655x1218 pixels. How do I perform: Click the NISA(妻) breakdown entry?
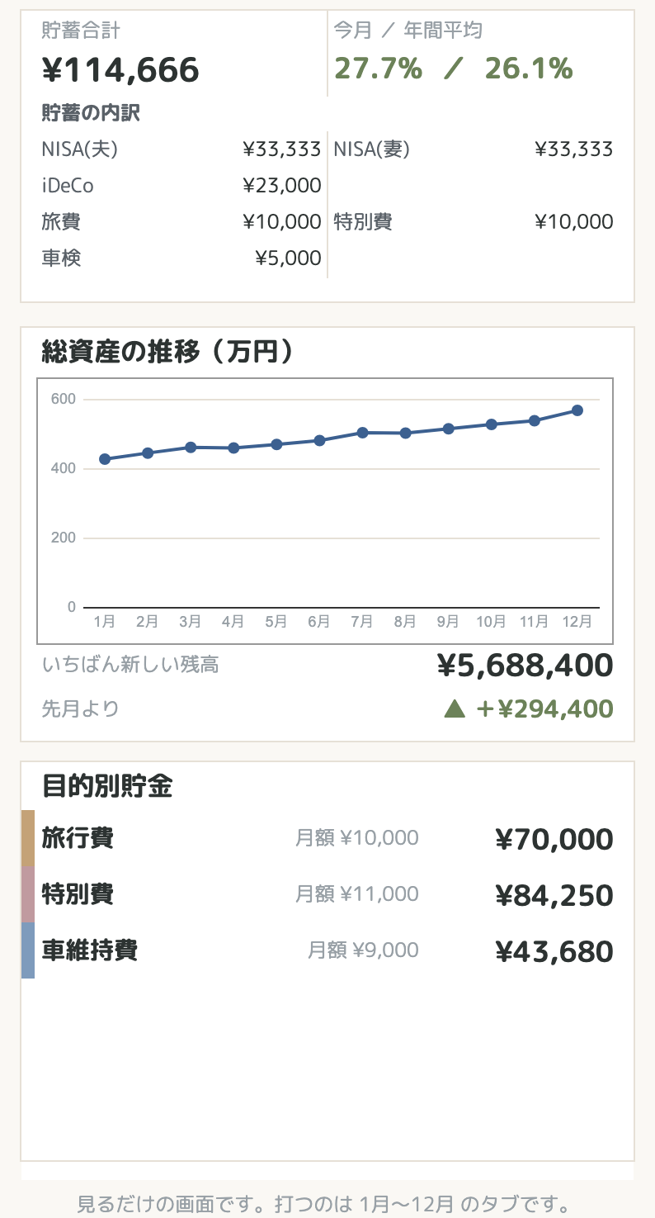[474, 149]
